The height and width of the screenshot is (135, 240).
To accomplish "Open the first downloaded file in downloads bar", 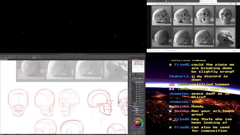I will [155, 51].
